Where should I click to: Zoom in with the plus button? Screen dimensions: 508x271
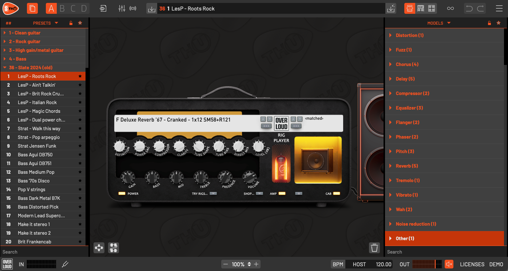(x=256, y=264)
